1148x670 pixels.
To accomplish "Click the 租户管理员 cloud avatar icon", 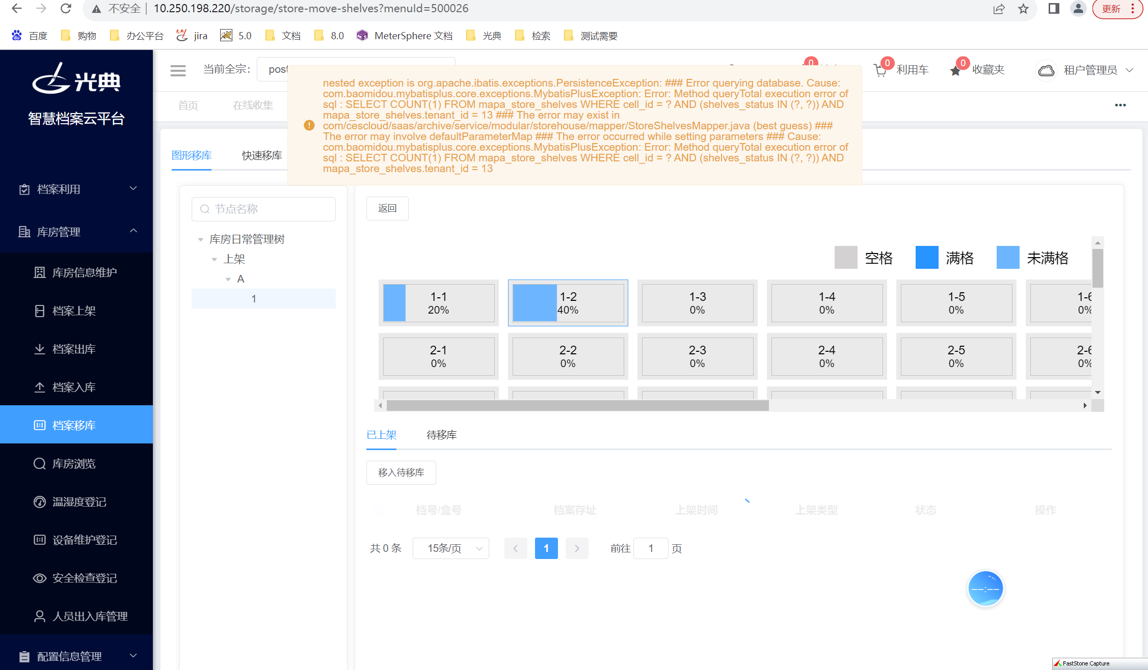I will [x=1046, y=70].
